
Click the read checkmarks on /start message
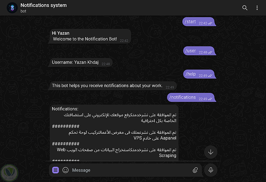210,23
